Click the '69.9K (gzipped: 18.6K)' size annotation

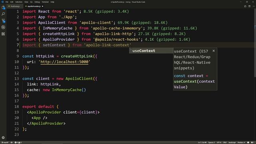pos(142,23)
